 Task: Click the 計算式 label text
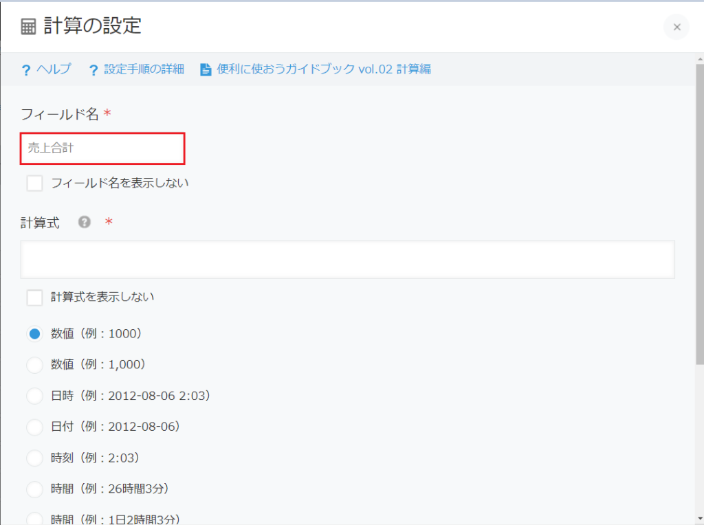tap(40, 223)
